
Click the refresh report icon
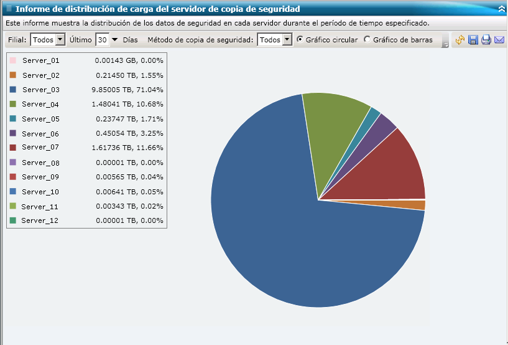[460, 40]
